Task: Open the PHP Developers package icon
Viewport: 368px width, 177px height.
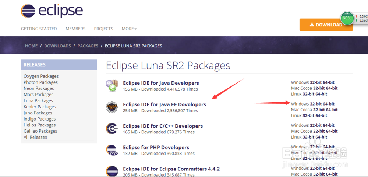Action: [x=112, y=150]
